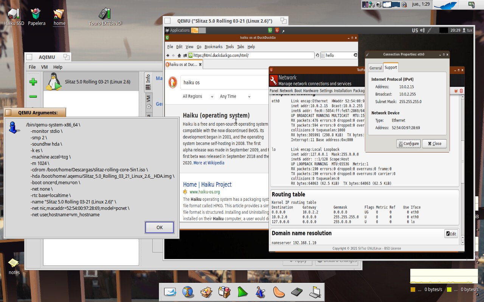484x302 pixels.
Task: Launch the dark calculator icon in dock
Action: click(x=297, y=292)
